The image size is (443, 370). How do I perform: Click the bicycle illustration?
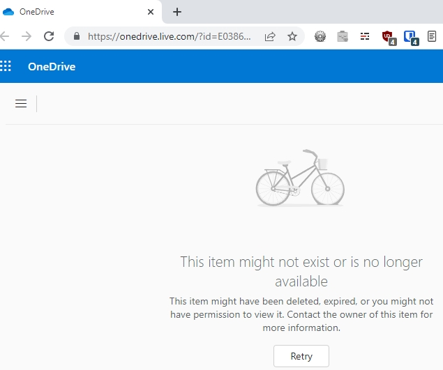coord(300,178)
